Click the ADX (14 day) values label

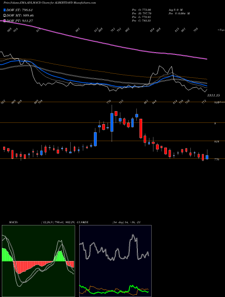point(126,222)
